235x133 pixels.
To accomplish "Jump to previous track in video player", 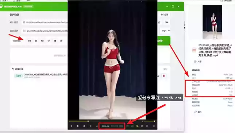I will 84,126.
